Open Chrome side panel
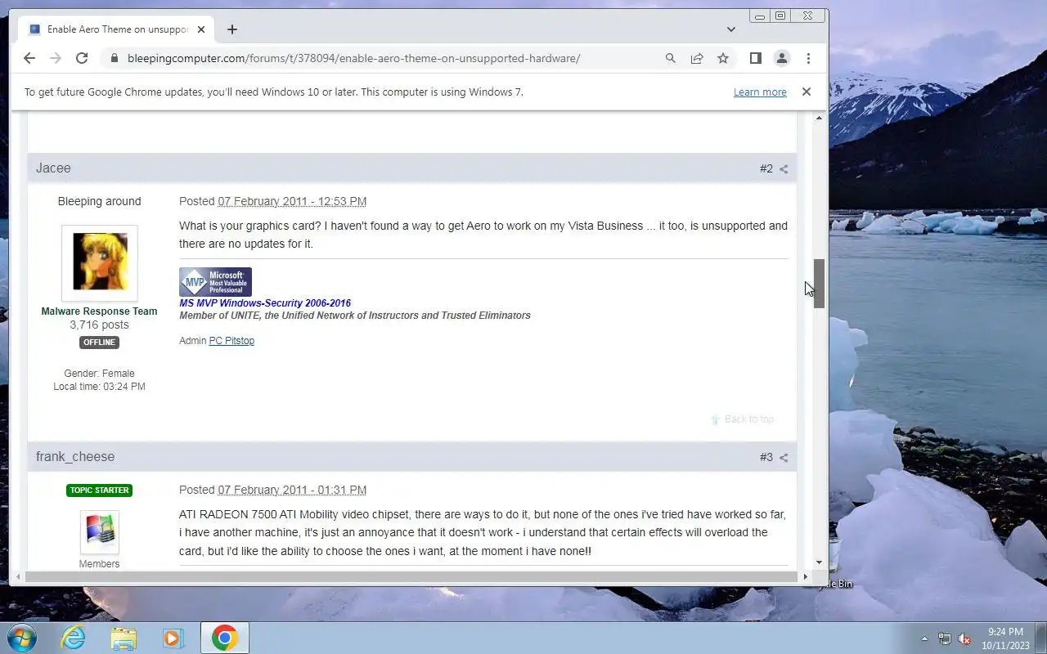The image size is (1047, 654). click(756, 58)
